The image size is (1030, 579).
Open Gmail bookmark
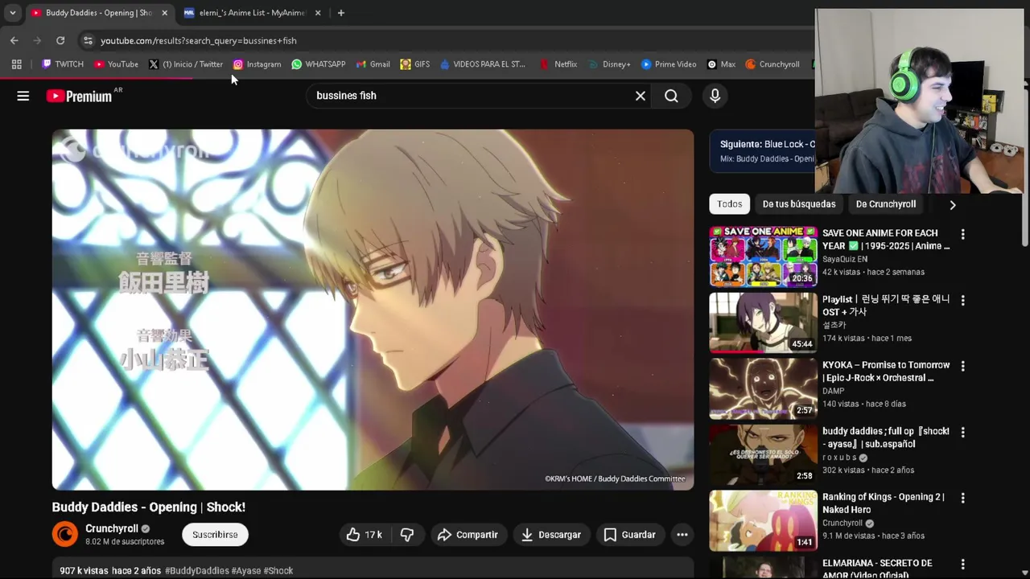click(373, 64)
